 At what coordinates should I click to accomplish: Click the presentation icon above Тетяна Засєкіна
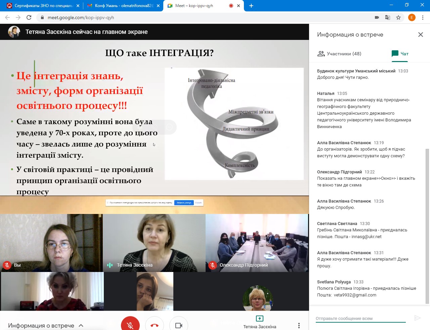(x=259, y=318)
